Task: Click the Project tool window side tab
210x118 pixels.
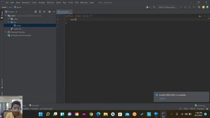Action: coord(2,15)
